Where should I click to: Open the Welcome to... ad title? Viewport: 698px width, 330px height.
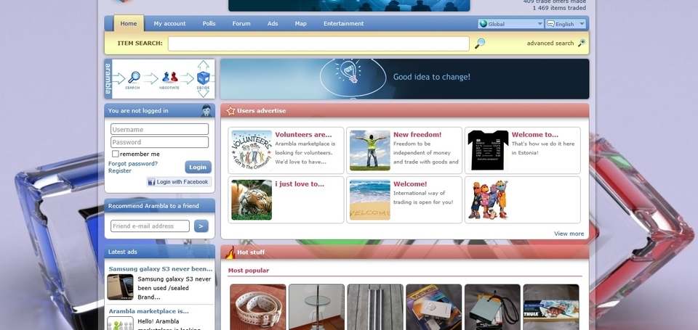[x=534, y=135]
